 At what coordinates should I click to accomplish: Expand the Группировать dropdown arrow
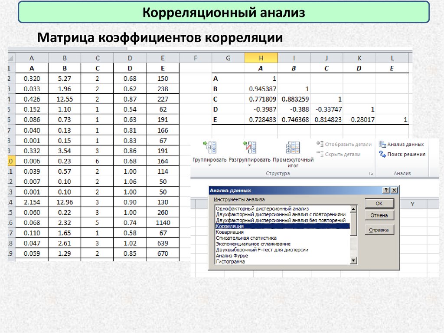[x=209, y=165]
